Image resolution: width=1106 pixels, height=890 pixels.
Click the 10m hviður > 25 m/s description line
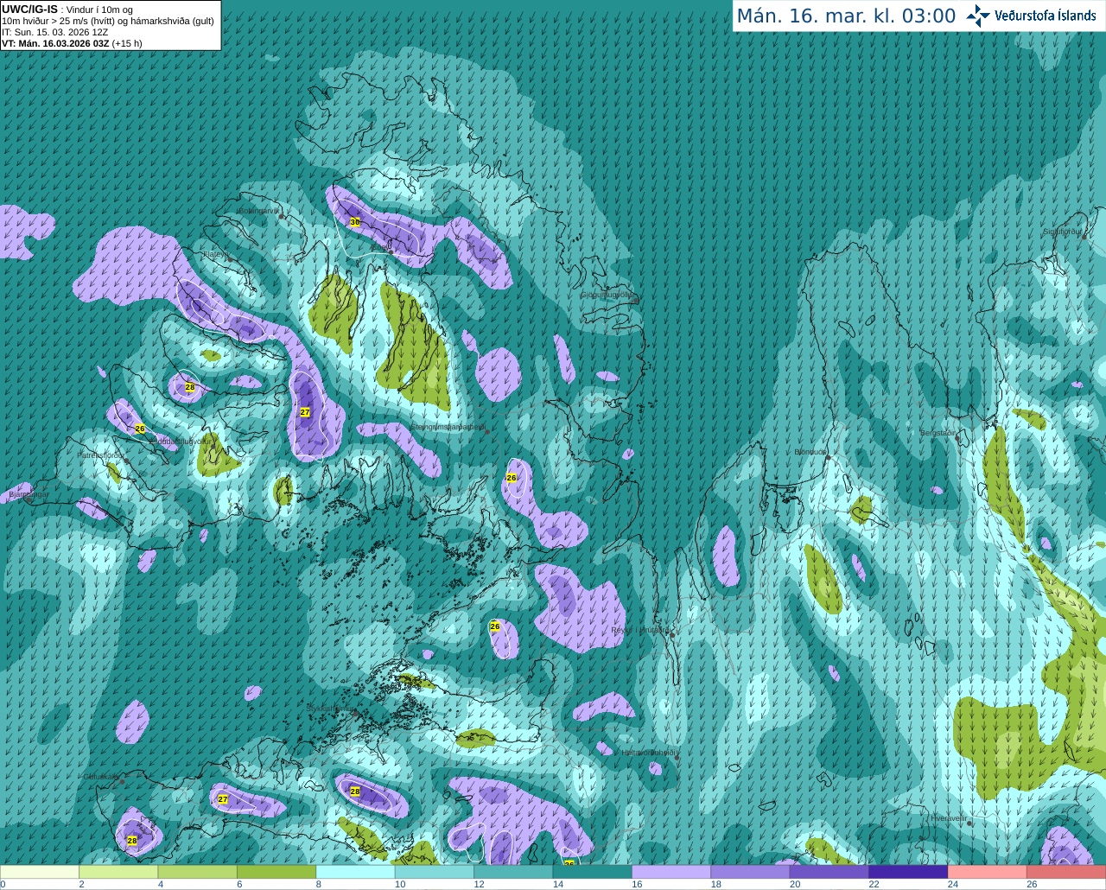click(108, 21)
